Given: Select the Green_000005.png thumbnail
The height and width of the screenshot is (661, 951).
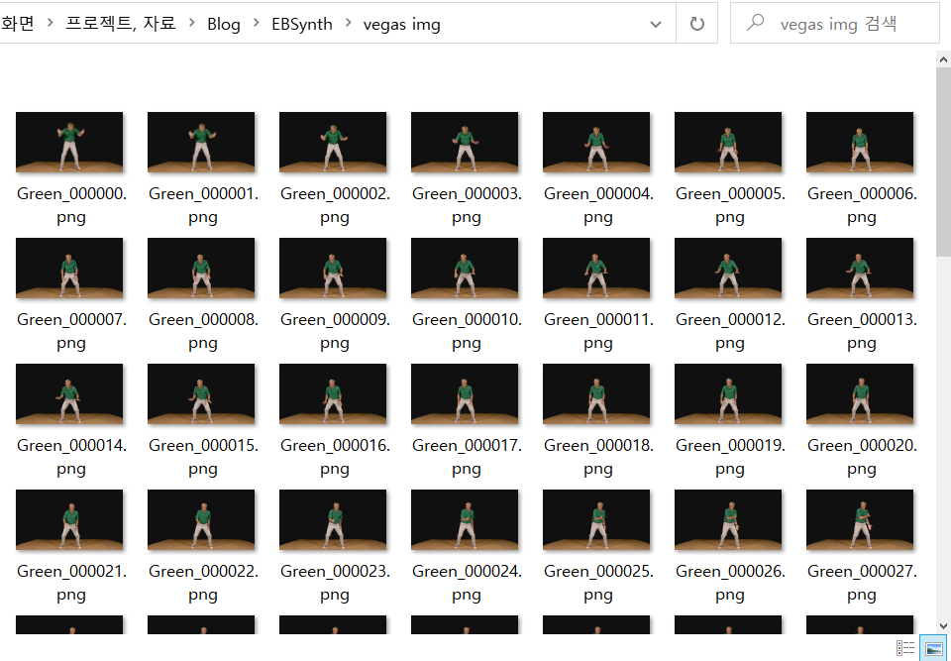Looking at the screenshot, I should 728,142.
